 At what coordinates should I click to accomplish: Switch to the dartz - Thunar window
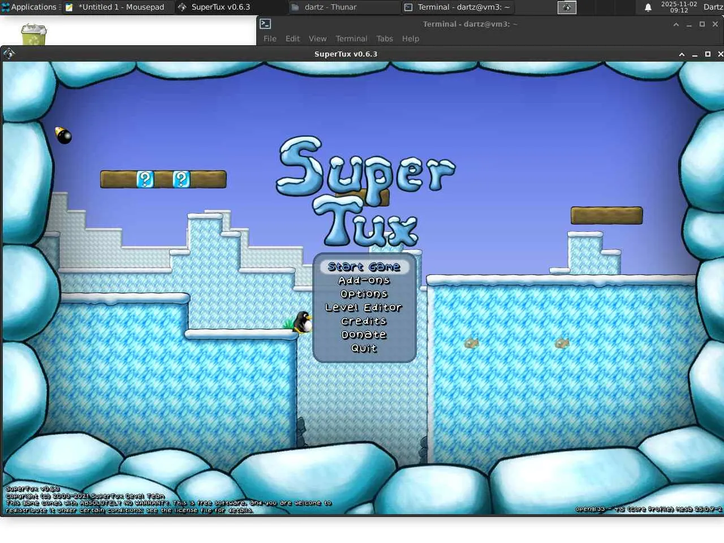[343, 7]
